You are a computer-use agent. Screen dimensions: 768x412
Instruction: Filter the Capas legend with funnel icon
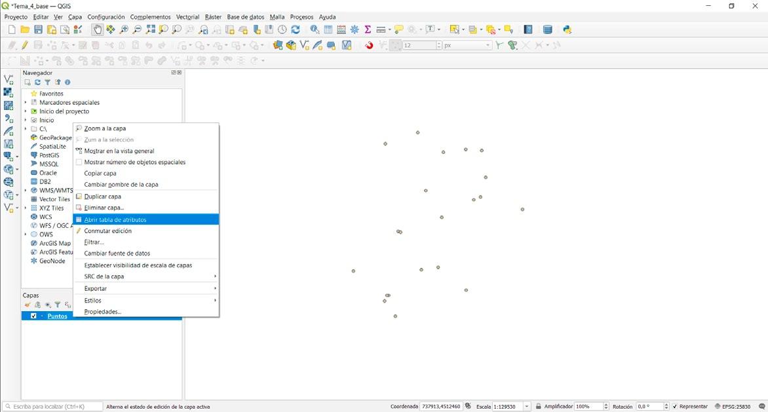57,305
